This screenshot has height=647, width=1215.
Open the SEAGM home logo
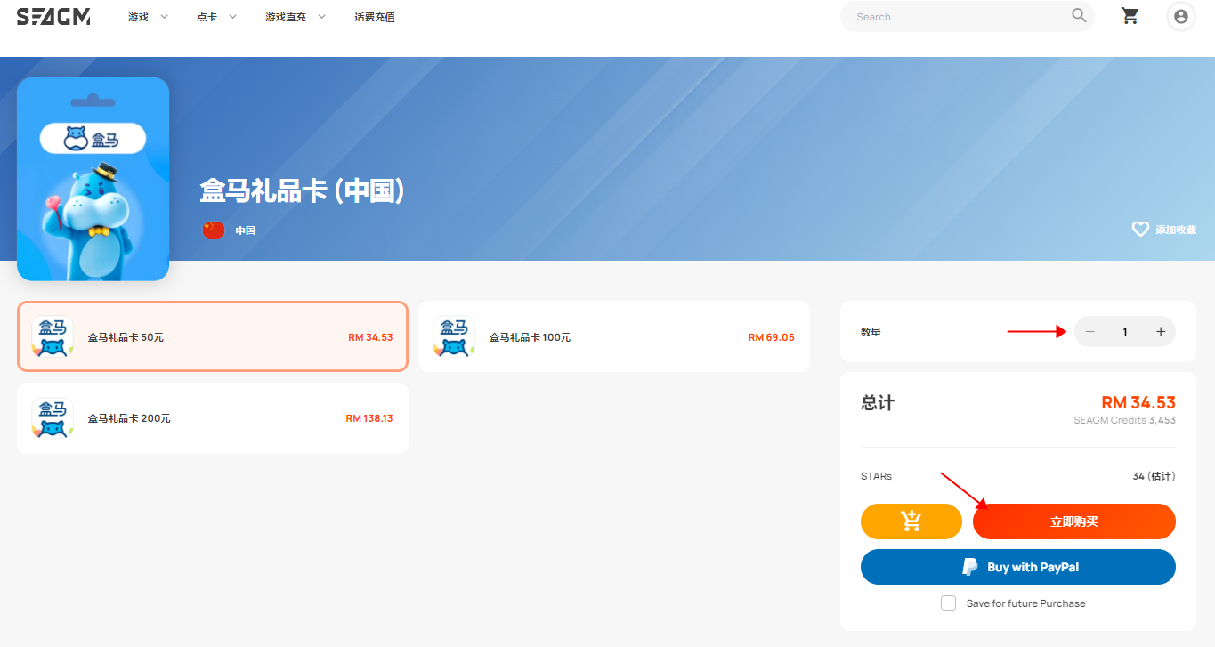[x=53, y=16]
